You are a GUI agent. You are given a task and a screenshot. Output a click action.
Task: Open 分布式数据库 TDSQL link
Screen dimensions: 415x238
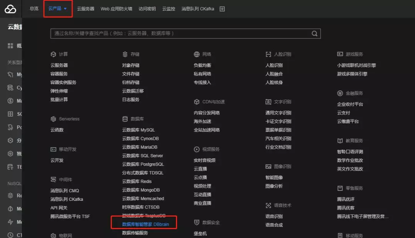[143, 173]
